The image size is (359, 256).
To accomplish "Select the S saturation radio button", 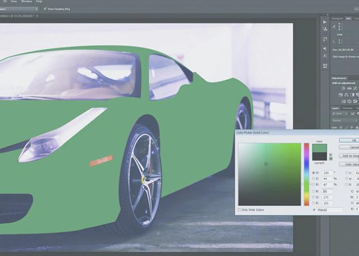I will (314, 179).
